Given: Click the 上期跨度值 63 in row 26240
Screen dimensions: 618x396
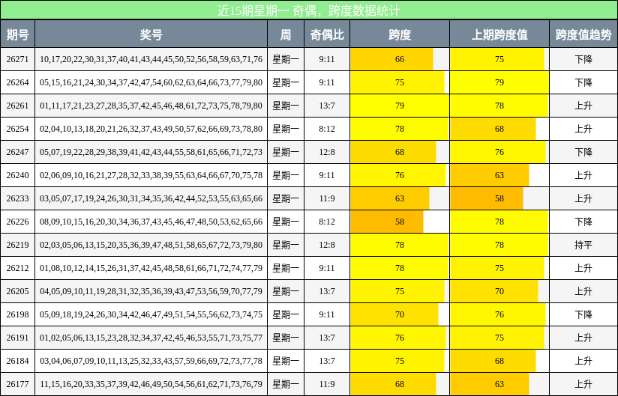Looking at the screenshot, I should tap(490, 175).
